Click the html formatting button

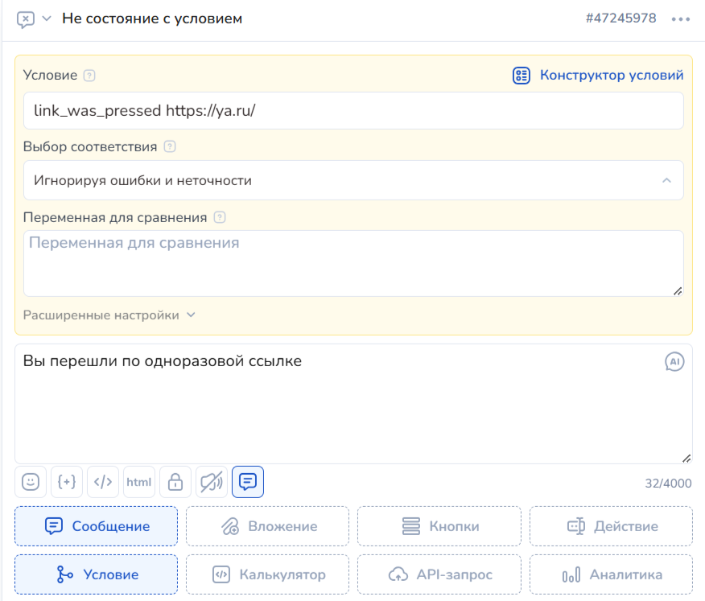139,482
